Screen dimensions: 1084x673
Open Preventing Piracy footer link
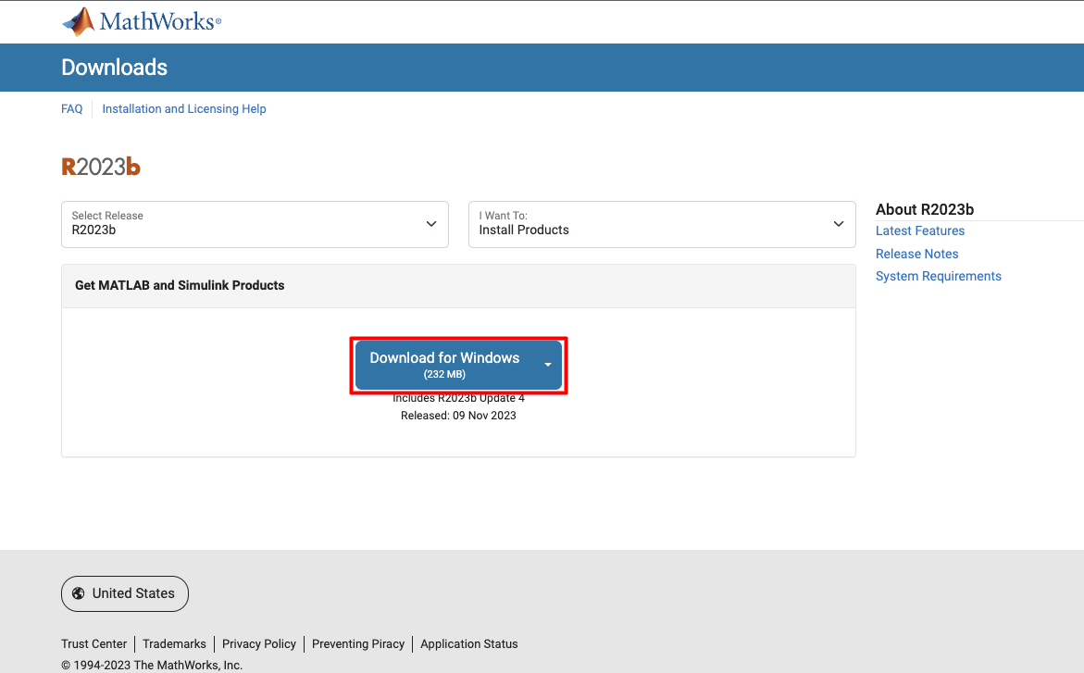[358, 644]
